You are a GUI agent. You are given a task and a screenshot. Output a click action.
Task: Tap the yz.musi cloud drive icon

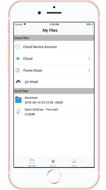tap(18, 82)
